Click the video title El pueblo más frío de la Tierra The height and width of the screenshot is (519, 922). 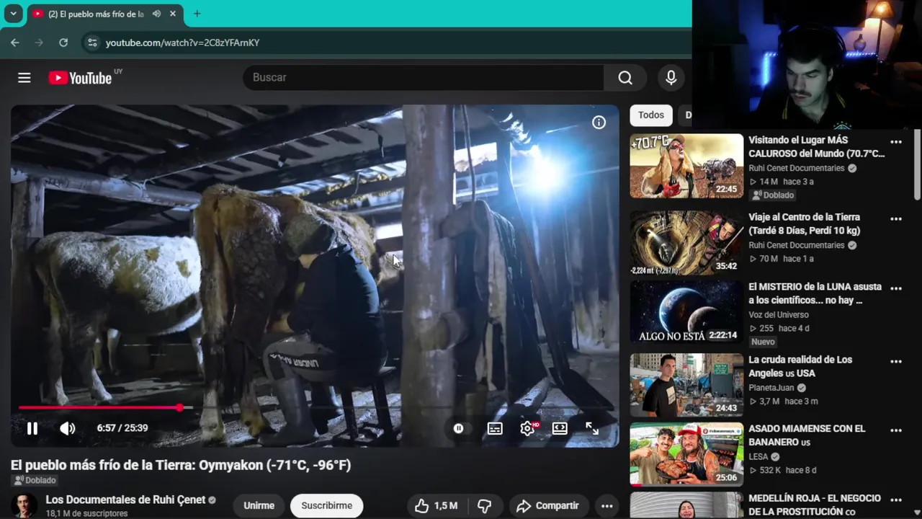[x=181, y=466]
